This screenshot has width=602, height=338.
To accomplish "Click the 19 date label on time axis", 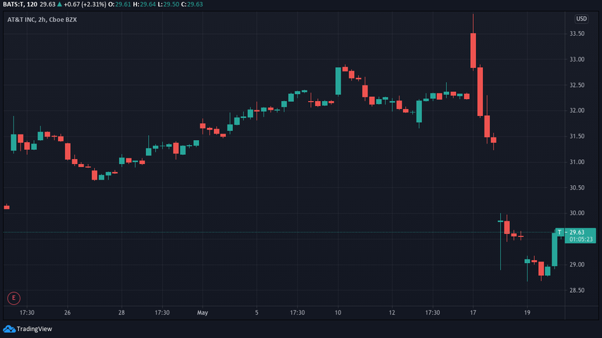I will click(527, 313).
